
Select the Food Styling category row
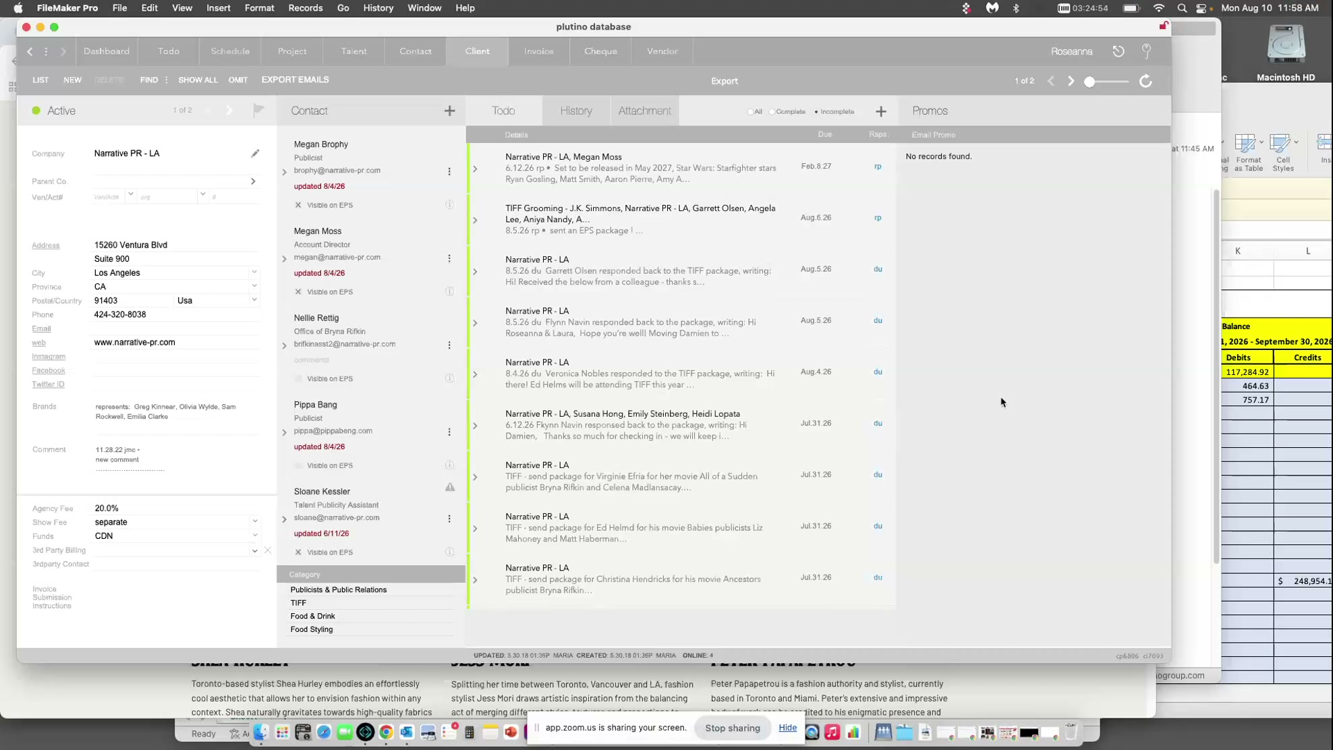[371, 629]
